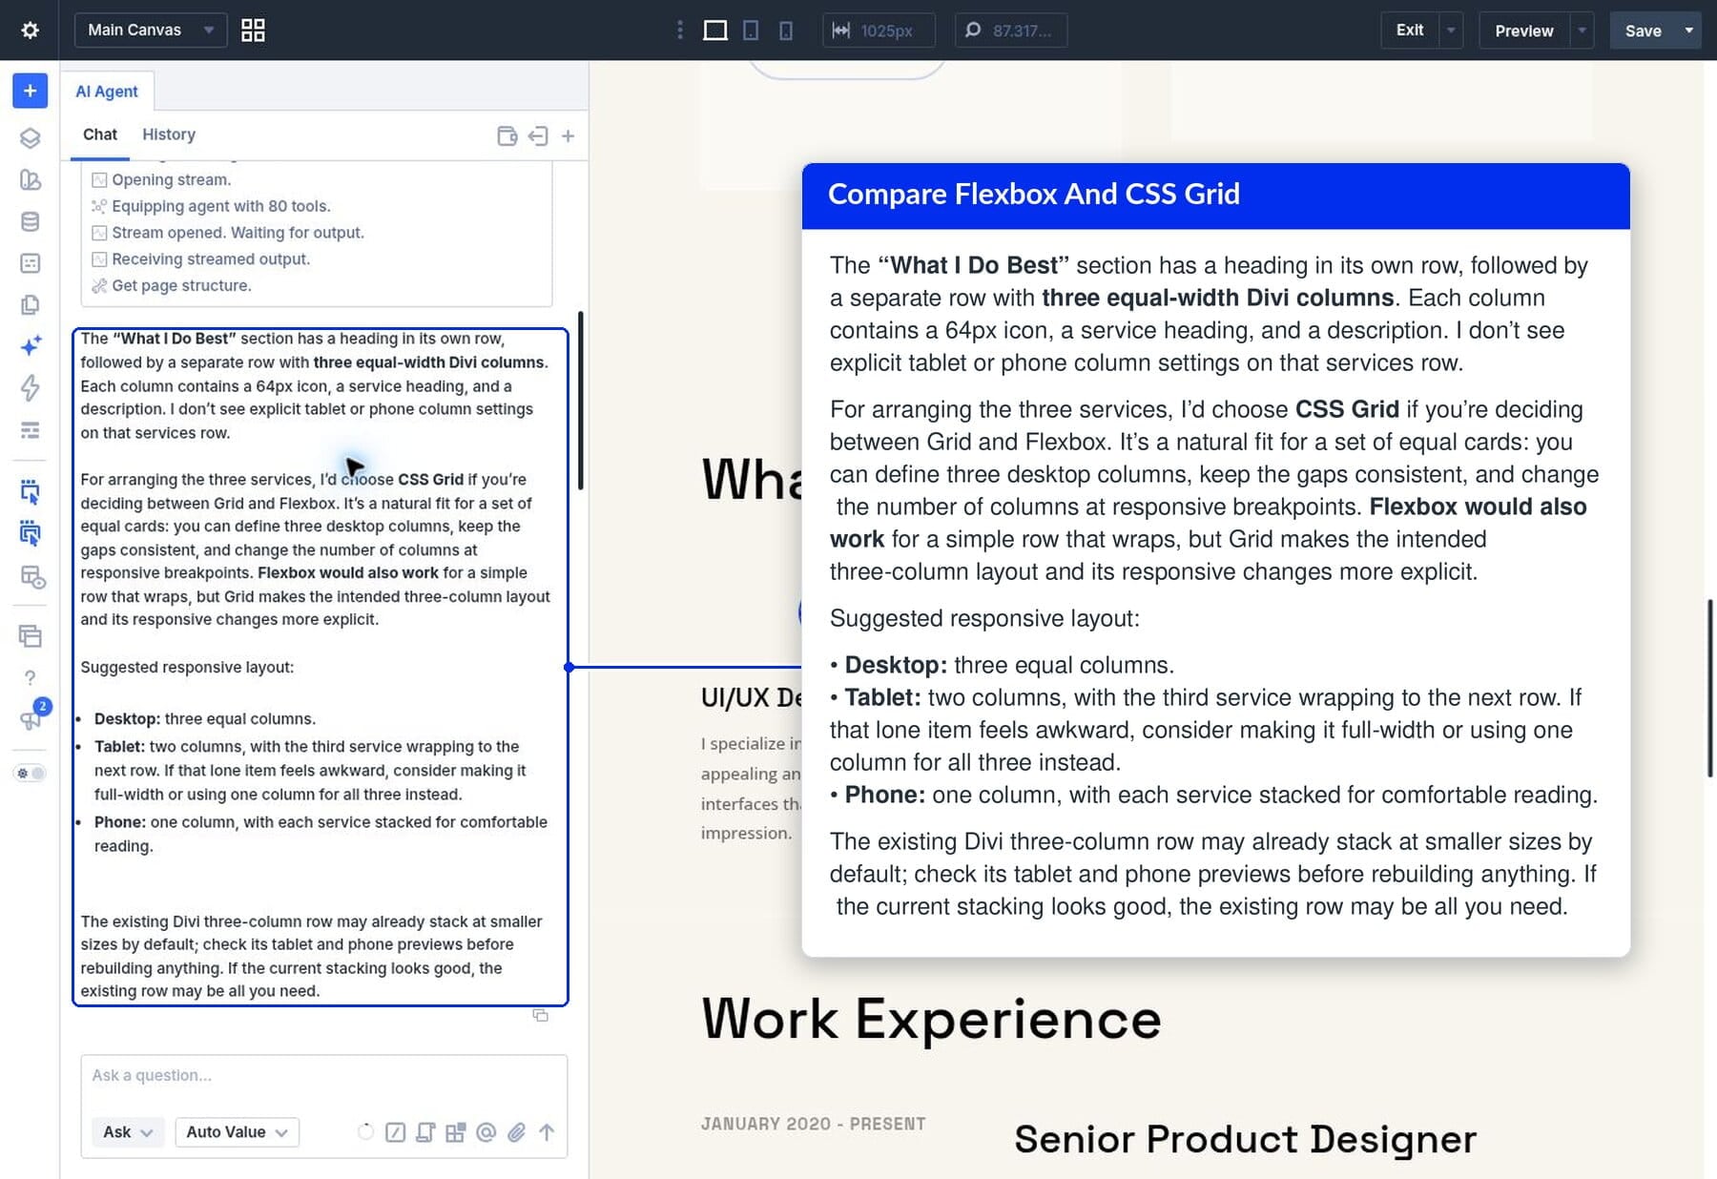Image resolution: width=1717 pixels, height=1179 pixels.
Task: Switch to the History tab
Action: point(169,135)
